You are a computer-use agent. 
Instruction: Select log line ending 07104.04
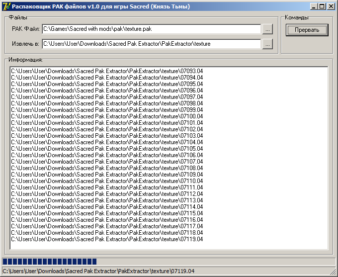point(107,142)
